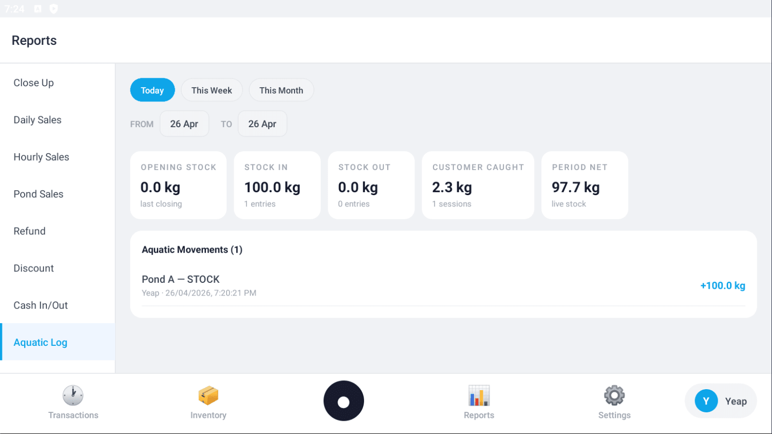This screenshot has width=772, height=434.
Task: Click the Pond A — STOCK movement entry
Action: [x=443, y=286]
